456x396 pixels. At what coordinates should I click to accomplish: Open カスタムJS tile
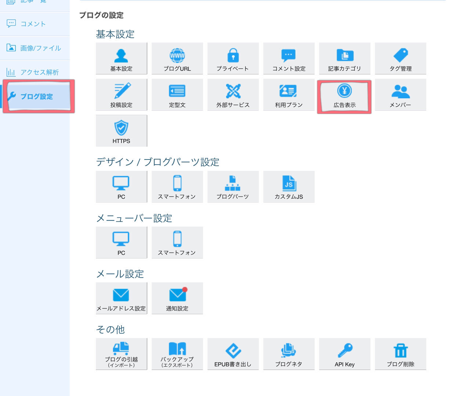289,187
